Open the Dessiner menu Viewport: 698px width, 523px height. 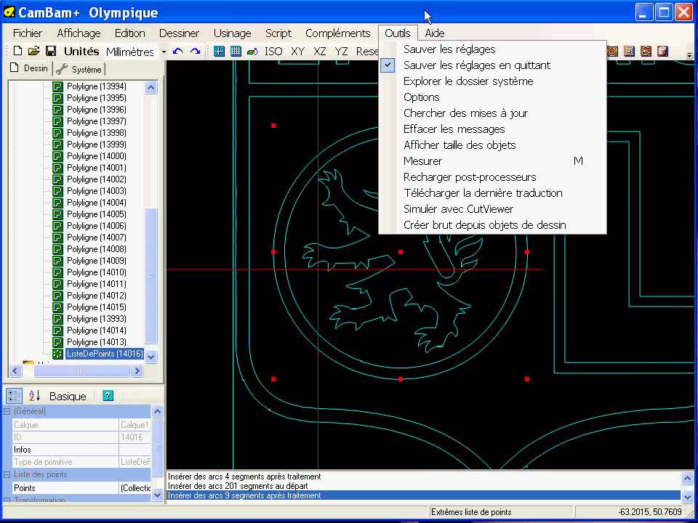point(179,33)
